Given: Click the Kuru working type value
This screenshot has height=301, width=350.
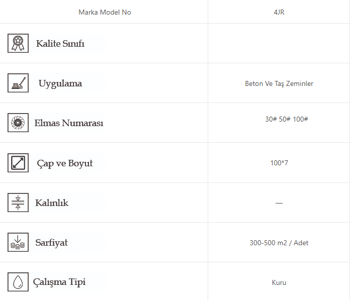Looking at the screenshot, I should (x=279, y=282).
